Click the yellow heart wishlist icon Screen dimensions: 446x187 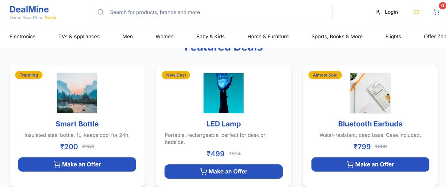416,12
